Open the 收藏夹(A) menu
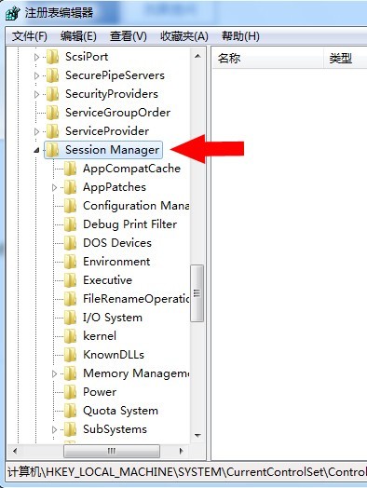Image resolution: width=367 pixels, height=488 pixels. (x=184, y=36)
